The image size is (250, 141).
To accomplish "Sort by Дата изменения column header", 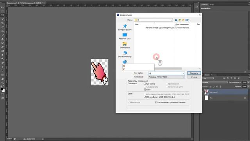I will tap(182, 24).
